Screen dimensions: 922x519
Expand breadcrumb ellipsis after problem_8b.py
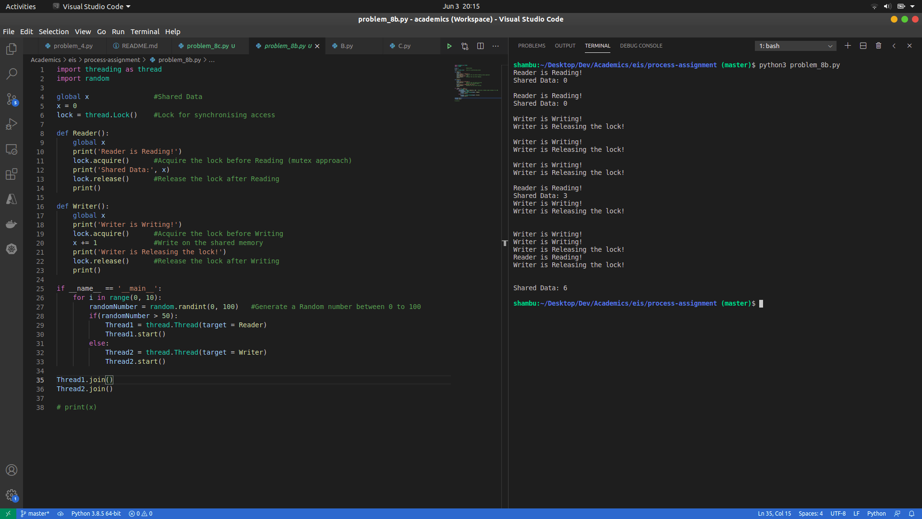coord(212,60)
